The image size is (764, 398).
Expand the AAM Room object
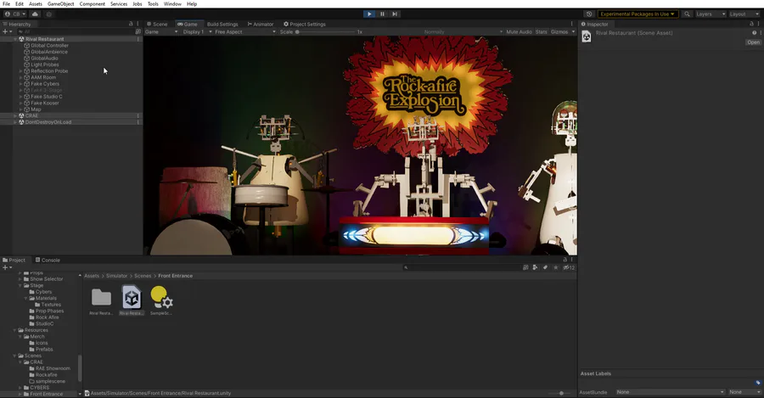[x=21, y=77]
